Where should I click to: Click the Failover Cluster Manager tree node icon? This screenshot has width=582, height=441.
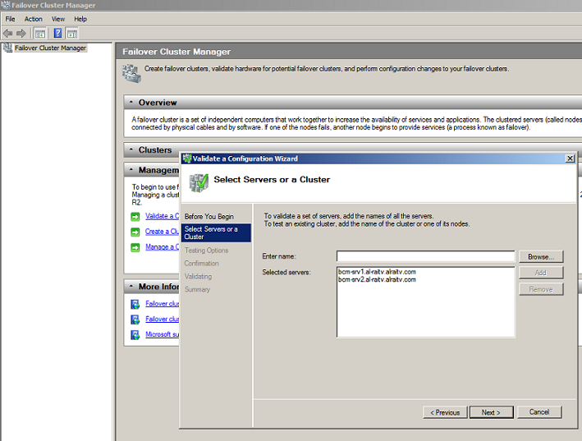coord(7,48)
